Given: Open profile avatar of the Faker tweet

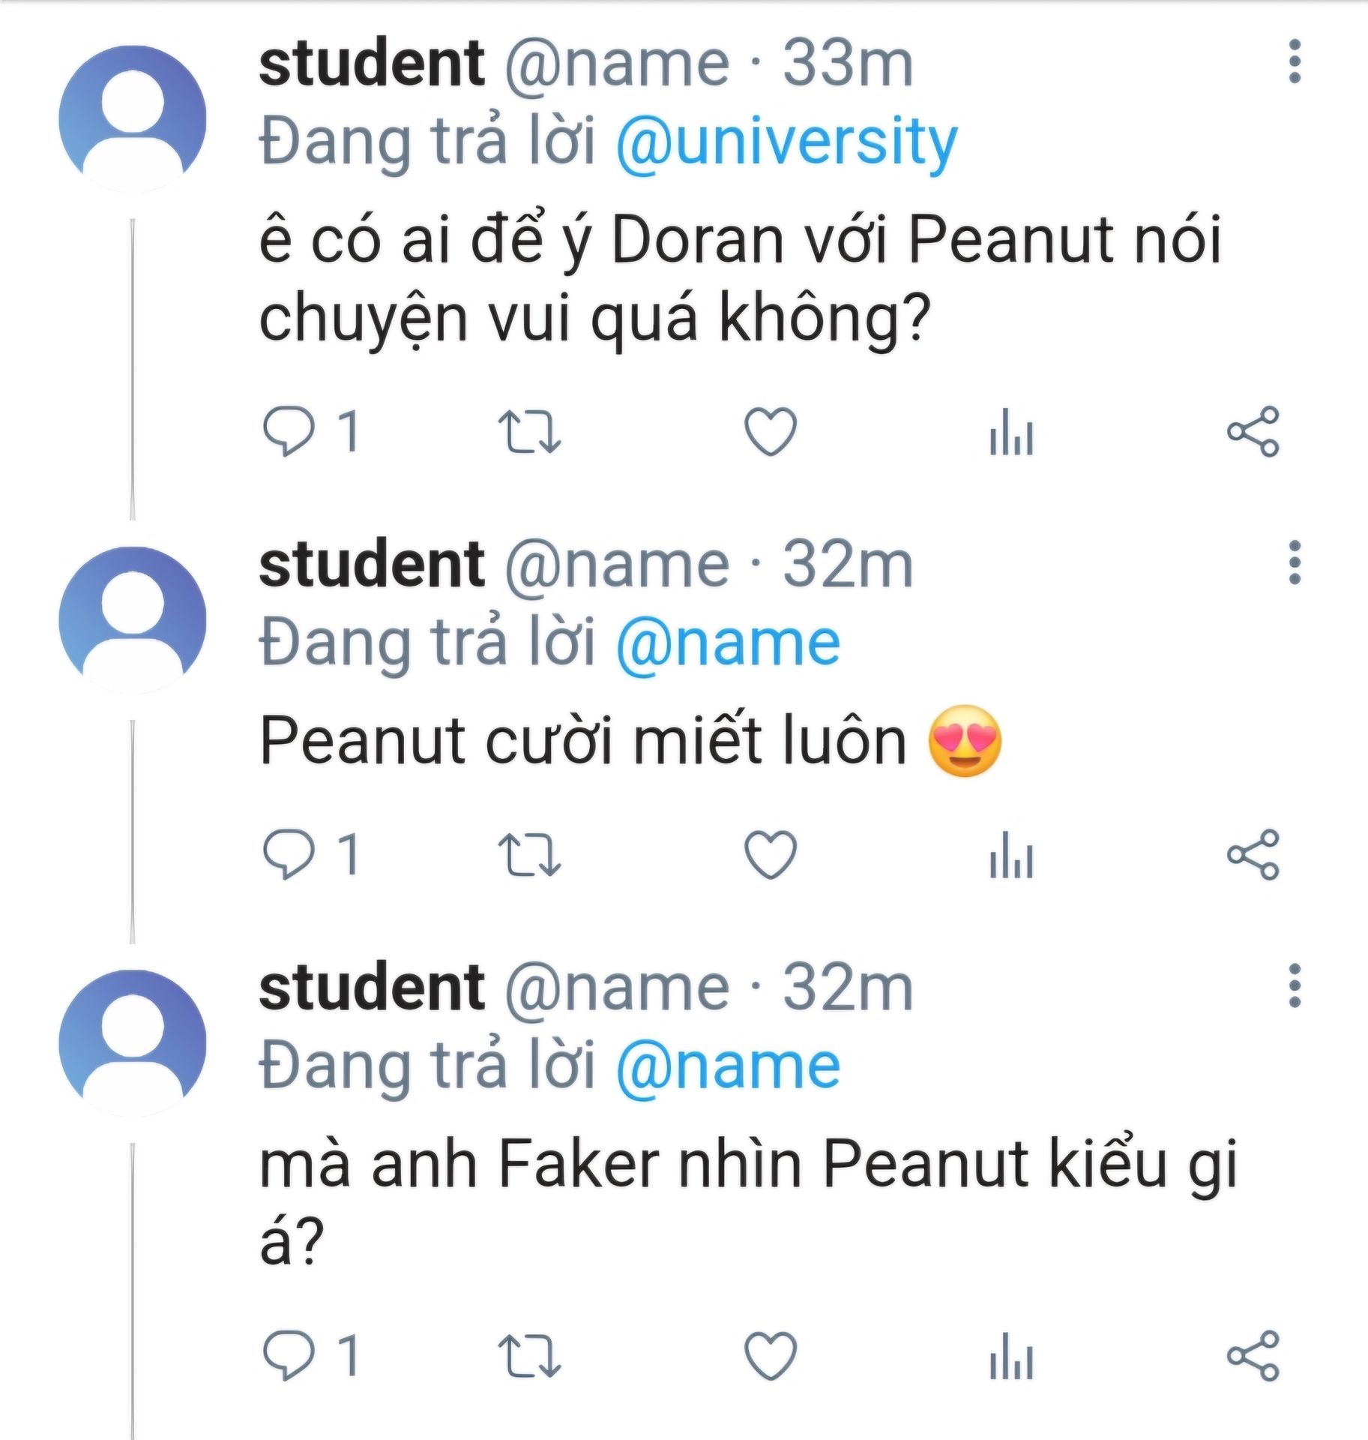Looking at the screenshot, I should click(133, 1042).
